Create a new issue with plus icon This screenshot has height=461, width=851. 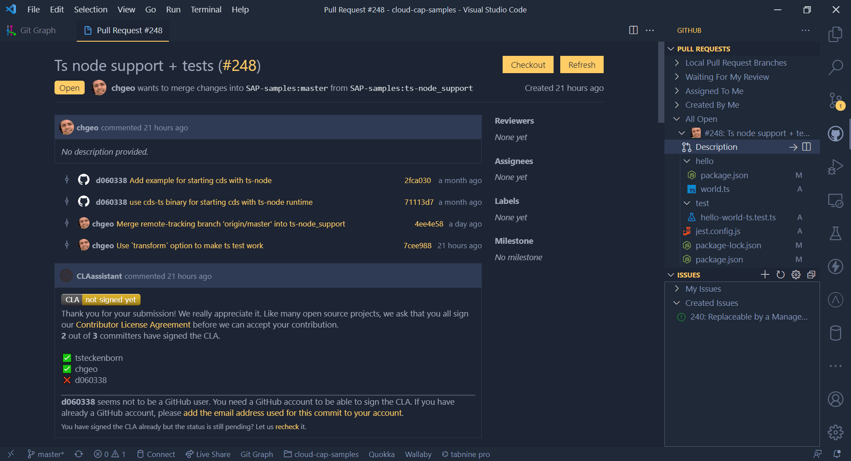pyautogui.click(x=765, y=275)
